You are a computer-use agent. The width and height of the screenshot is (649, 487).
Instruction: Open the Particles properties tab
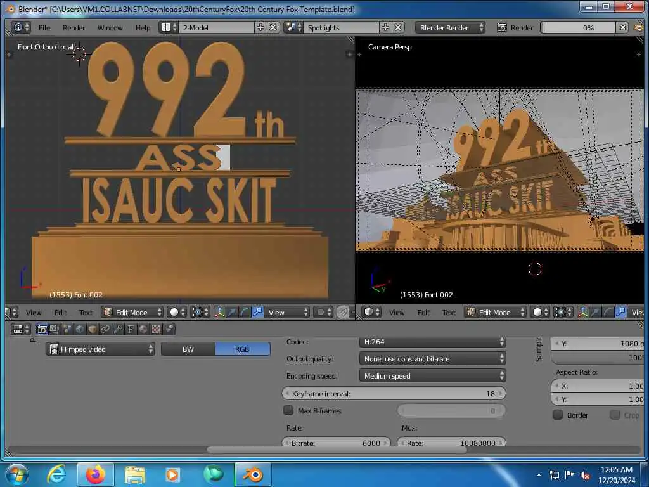click(x=169, y=329)
